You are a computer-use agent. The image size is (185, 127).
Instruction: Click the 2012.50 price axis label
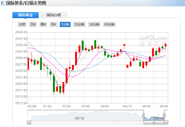point(21,103)
